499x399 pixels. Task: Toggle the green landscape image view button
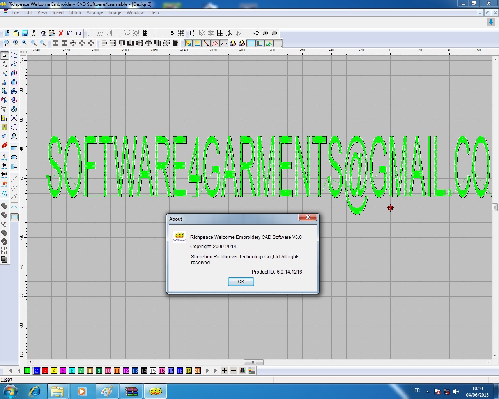coord(269,43)
